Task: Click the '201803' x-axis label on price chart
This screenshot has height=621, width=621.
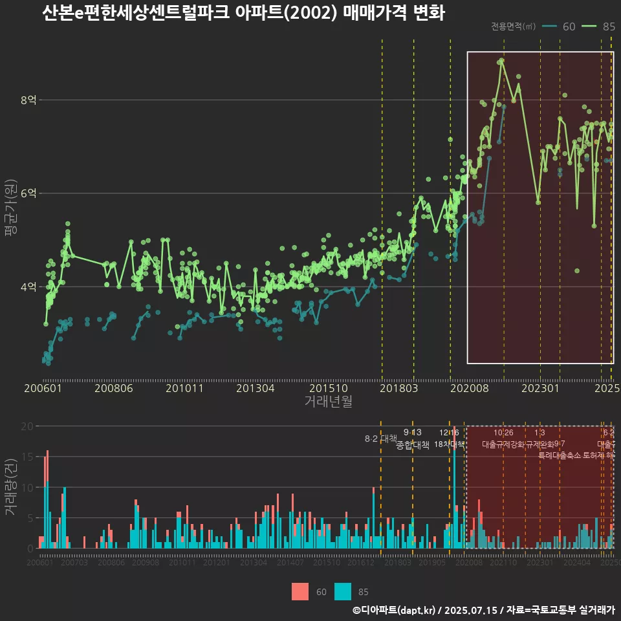Action: click(399, 388)
